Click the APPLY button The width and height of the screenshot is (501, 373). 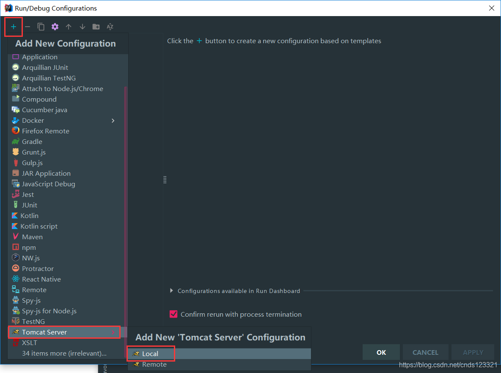pos(473,352)
